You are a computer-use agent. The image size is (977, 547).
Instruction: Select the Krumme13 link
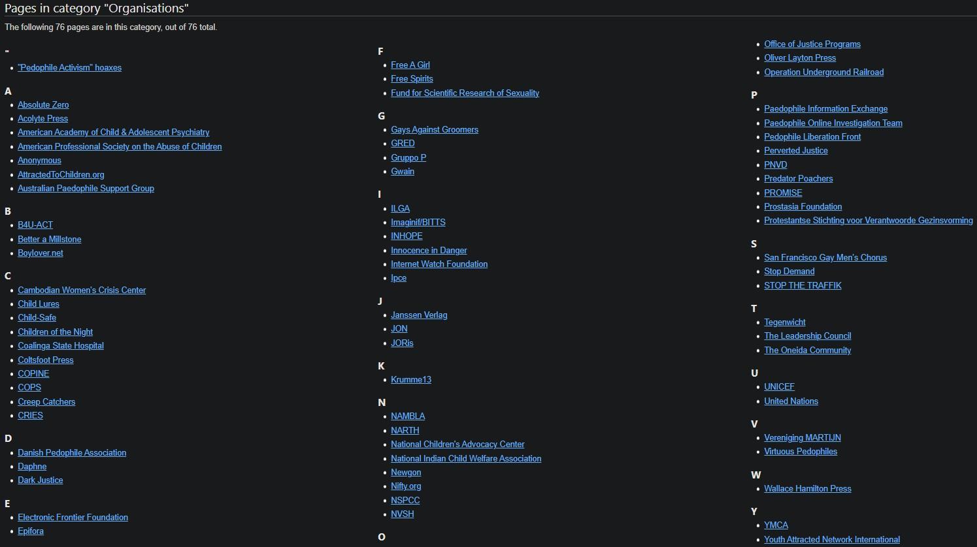(411, 379)
